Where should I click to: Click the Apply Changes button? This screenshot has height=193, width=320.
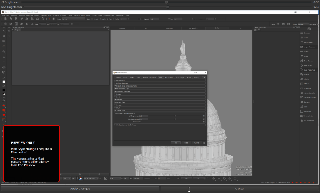click(80, 189)
